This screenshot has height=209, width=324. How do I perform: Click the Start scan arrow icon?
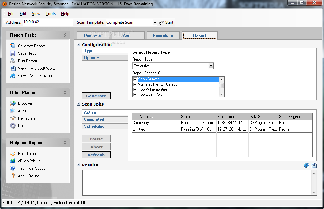161,22
